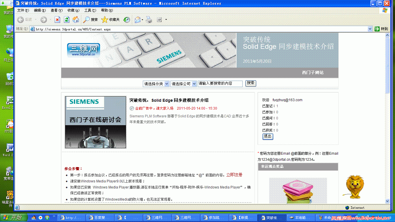The image size is (395, 222).
Task: Open the 查看(V) View menu
Action: click(57, 10)
